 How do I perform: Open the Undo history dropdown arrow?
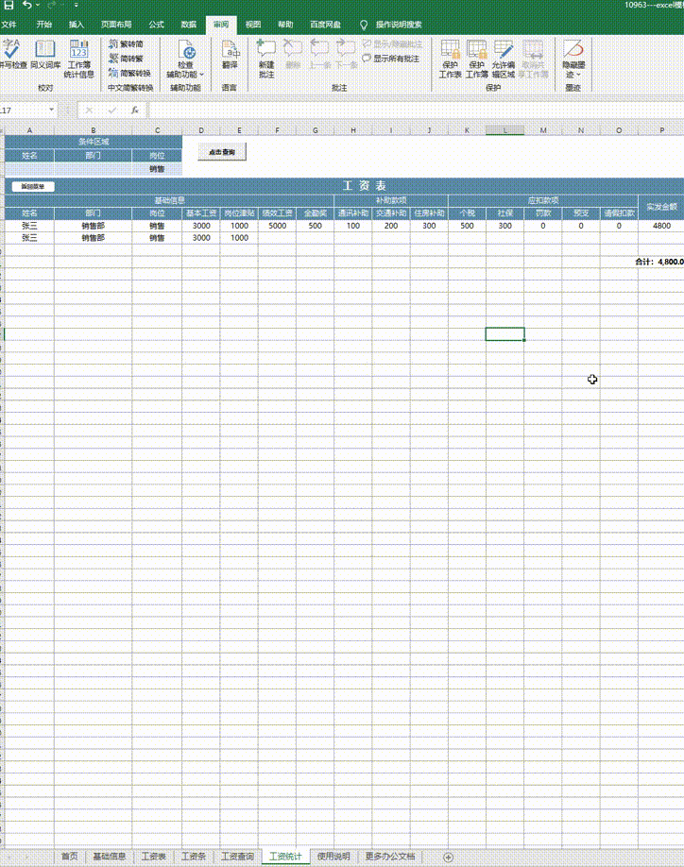pyautogui.click(x=39, y=6)
